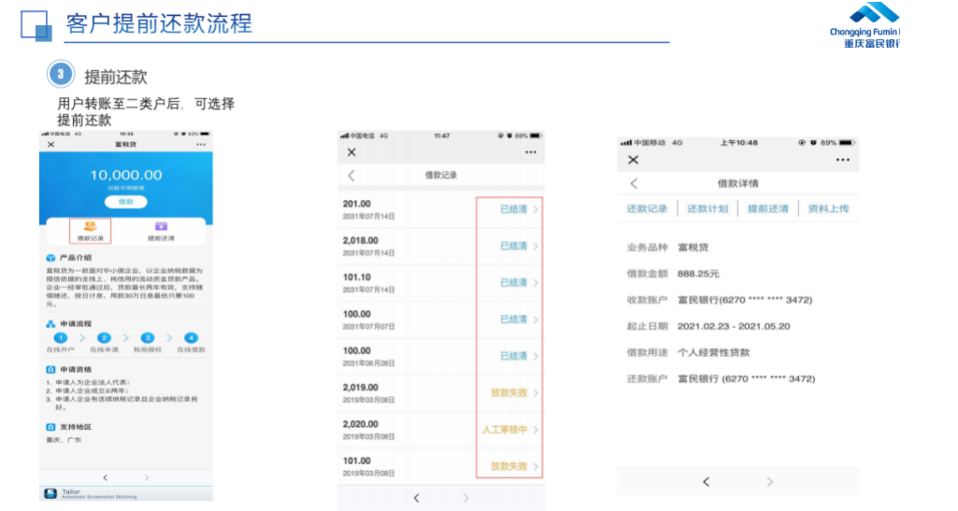958x511 pixels.
Task: Tap the back arrow at bottom of 富税贷 page
Action: (105, 477)
